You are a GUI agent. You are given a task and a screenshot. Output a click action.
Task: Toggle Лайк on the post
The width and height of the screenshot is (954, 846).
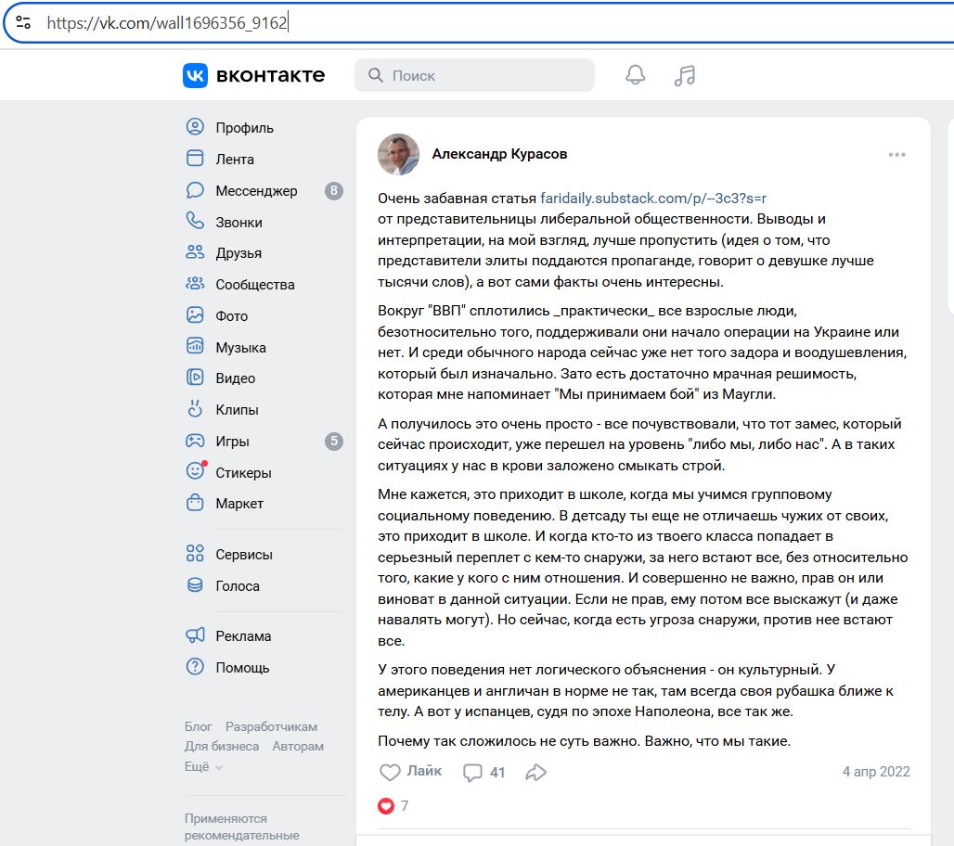point(410,772)
